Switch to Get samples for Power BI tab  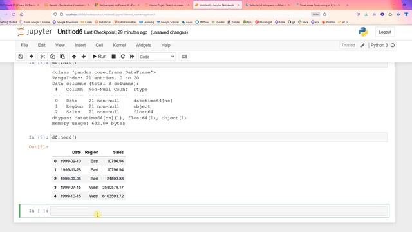point(117,5)
